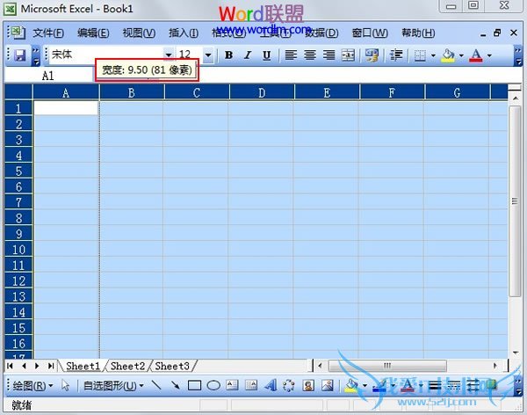Viewport: 527px width, 415px height.
Task: Select the Arrow drawing tool
Action: 175,385
